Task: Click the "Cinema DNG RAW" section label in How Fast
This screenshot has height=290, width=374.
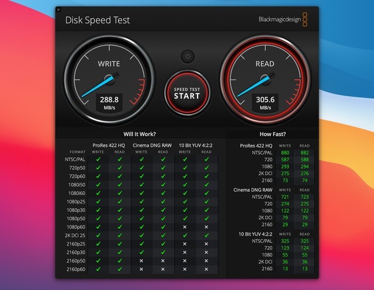Action: pos(252,190)
